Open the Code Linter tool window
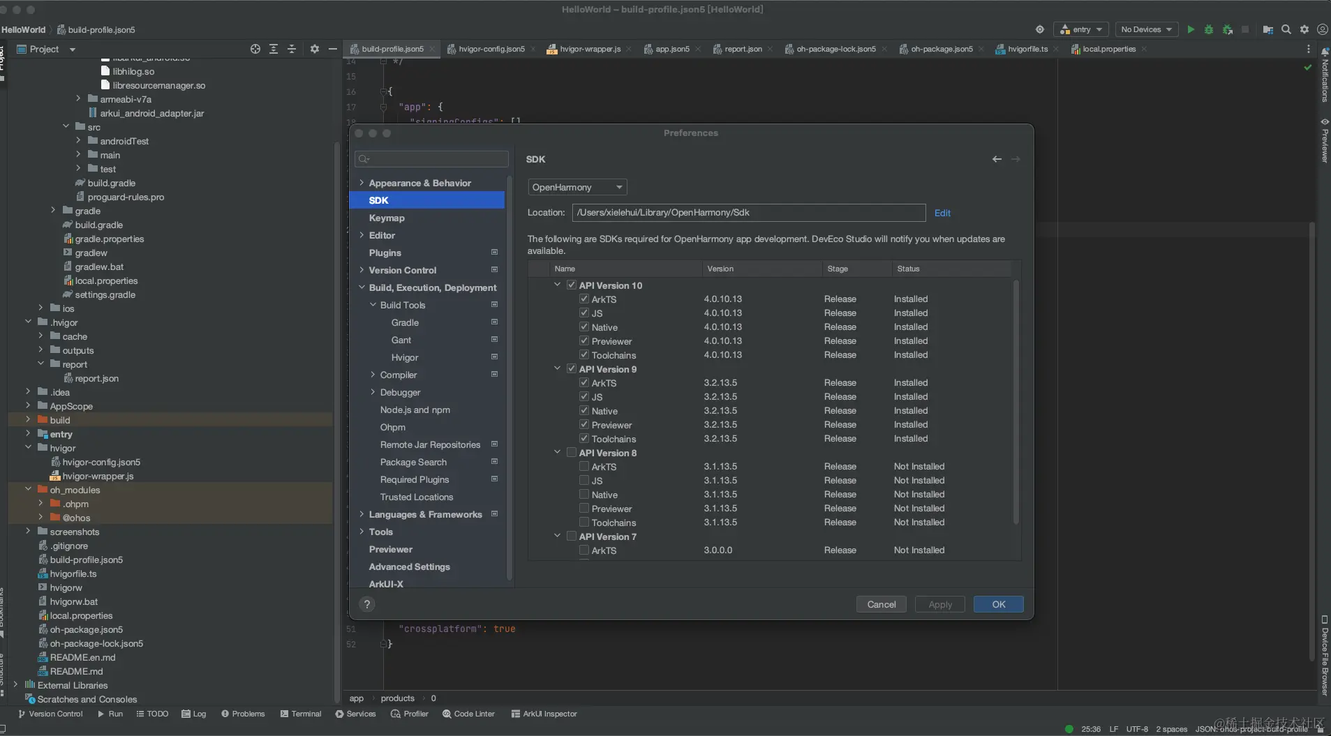The image size is (1331, 736). [x=468, y=714]
